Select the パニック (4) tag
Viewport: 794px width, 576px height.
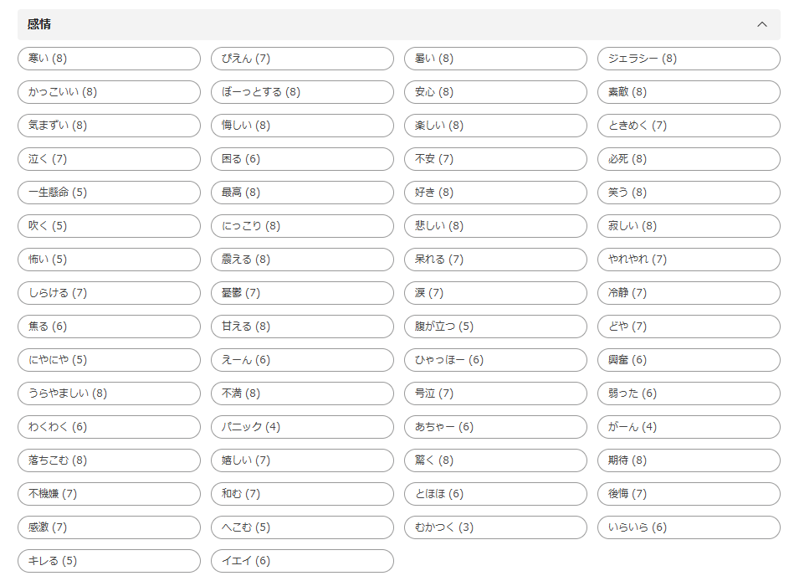pos(302,427)
